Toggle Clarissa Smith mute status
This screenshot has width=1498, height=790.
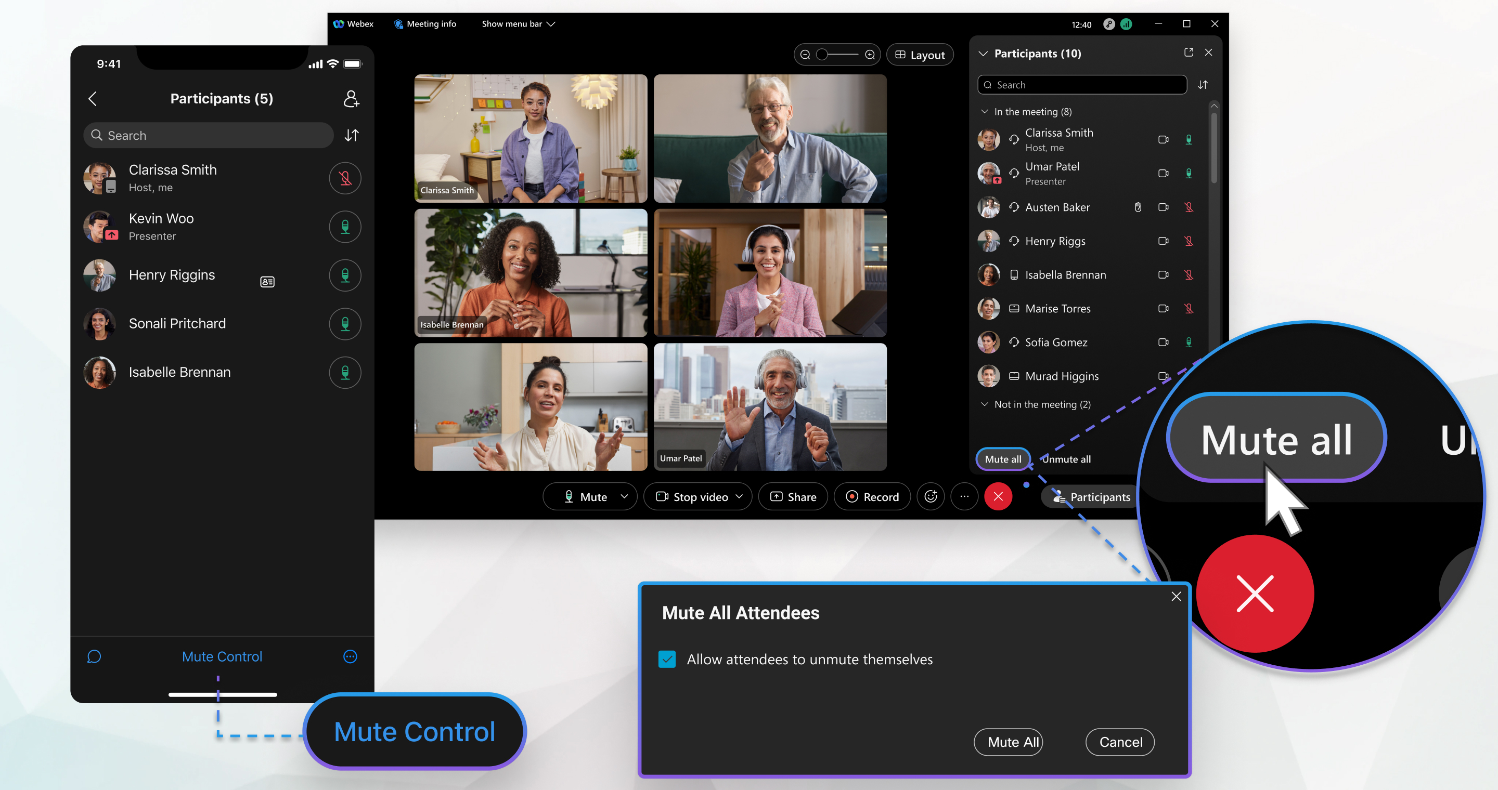pyautogui.click(x=1189, y=139)
